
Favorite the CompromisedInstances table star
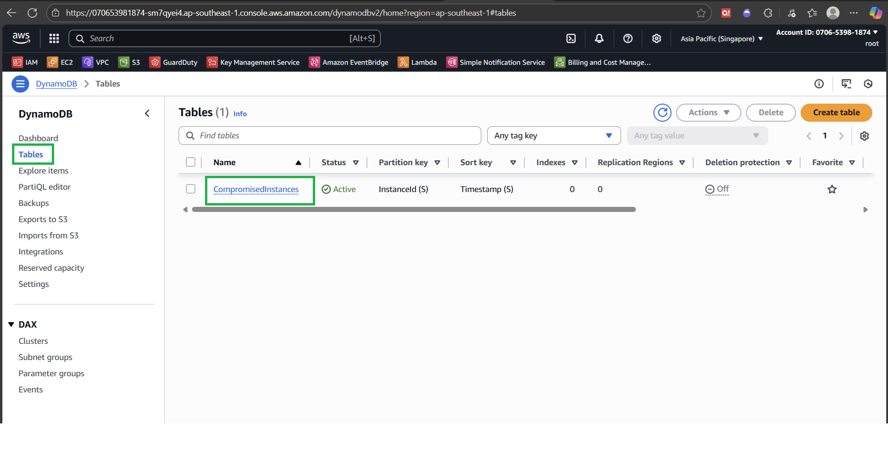pos(832,189)
